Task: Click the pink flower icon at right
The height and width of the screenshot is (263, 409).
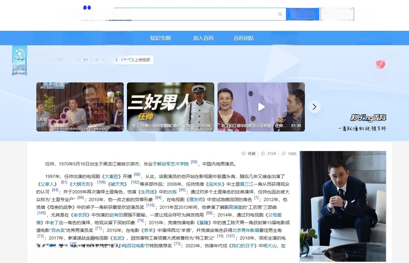Action: click(x=380, y=64)
